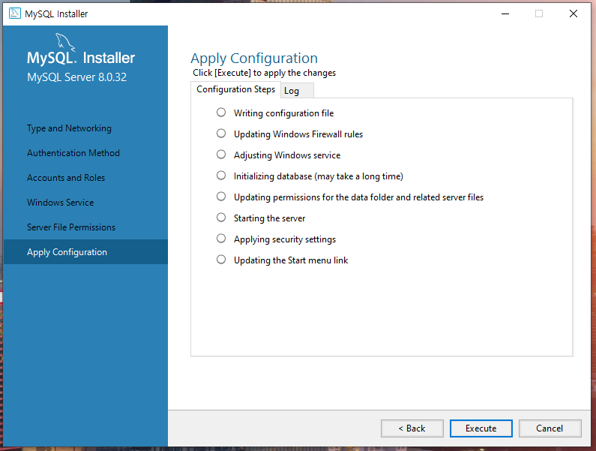
Task: Select Apply Configuration in the sidebar
Action: (x=85, y=252)
